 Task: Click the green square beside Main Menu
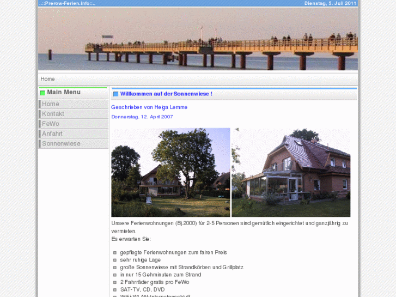(42, 93)
